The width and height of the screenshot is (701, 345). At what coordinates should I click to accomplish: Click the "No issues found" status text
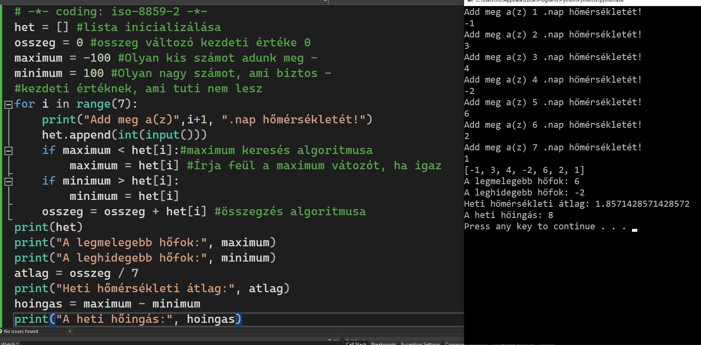point(21,331)
